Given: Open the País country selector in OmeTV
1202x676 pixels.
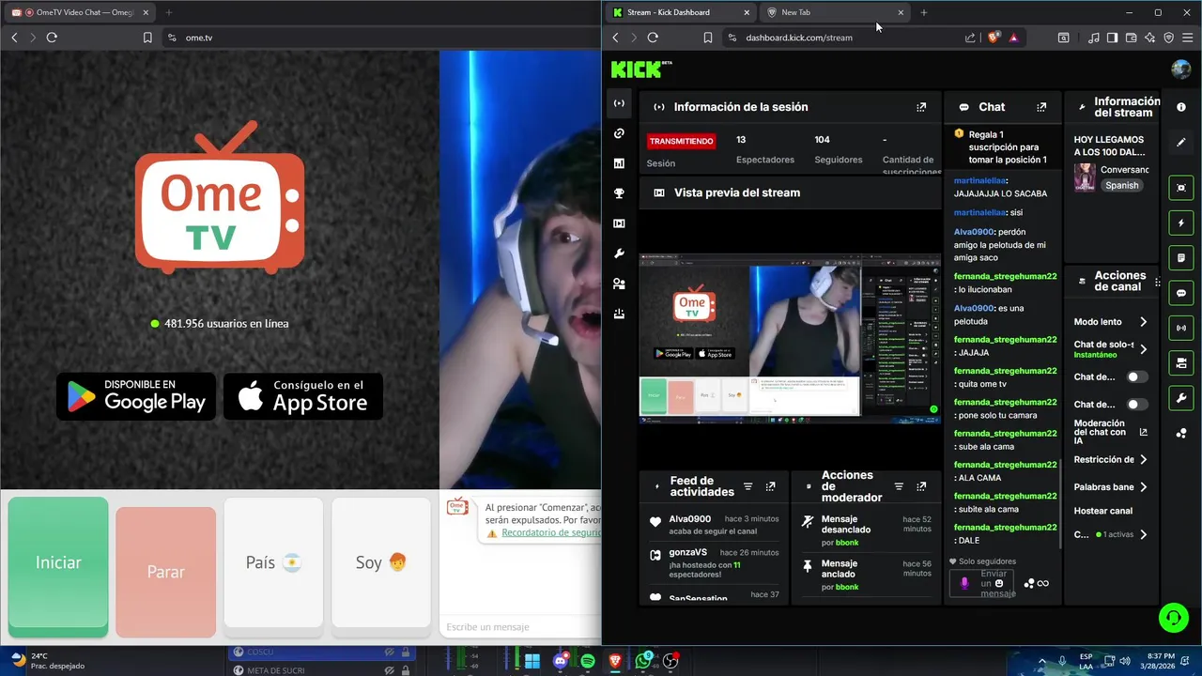Looking at the screenshot, I should pyautogui.click(x=273, y=562).
